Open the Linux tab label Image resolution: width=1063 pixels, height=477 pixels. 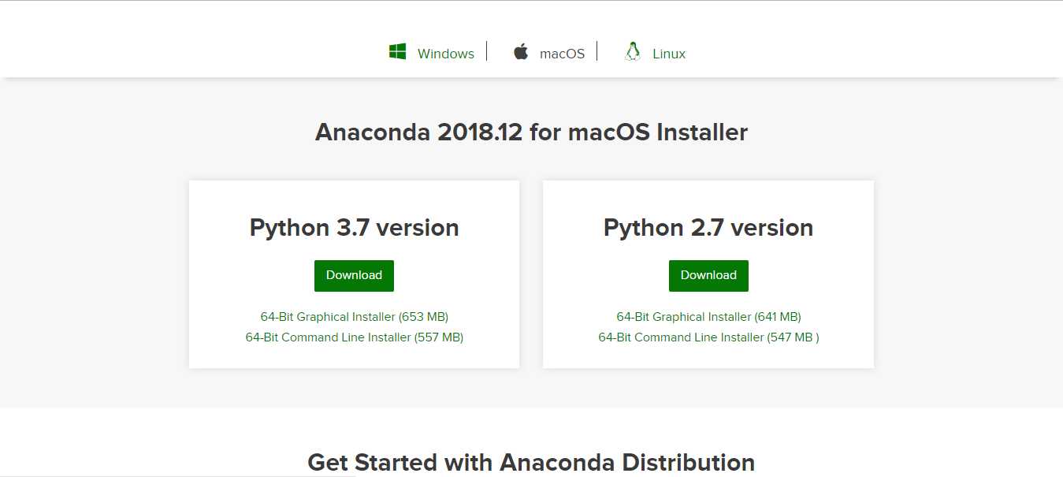coord(669,54)
